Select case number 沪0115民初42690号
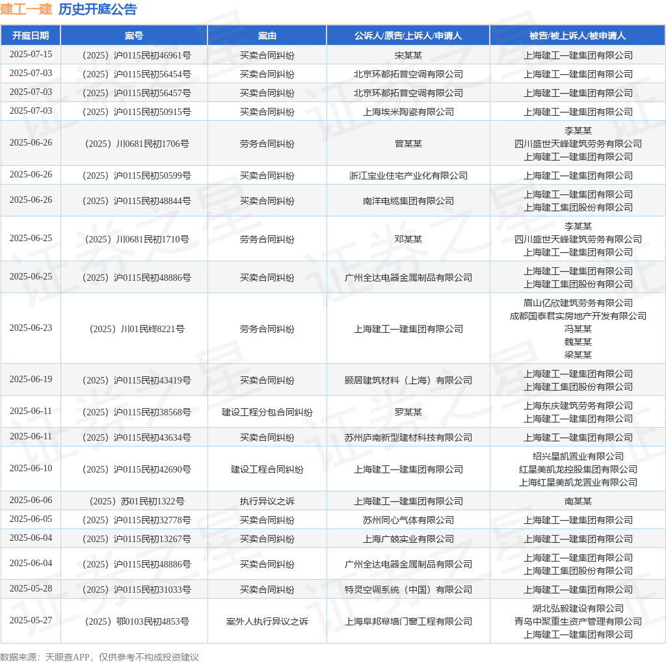 point(137,470)
